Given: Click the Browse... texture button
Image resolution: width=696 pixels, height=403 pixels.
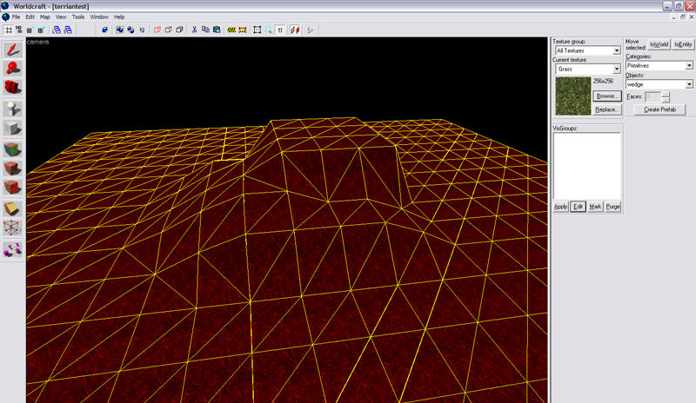Looking at the screenshot, I should point(606,96).
